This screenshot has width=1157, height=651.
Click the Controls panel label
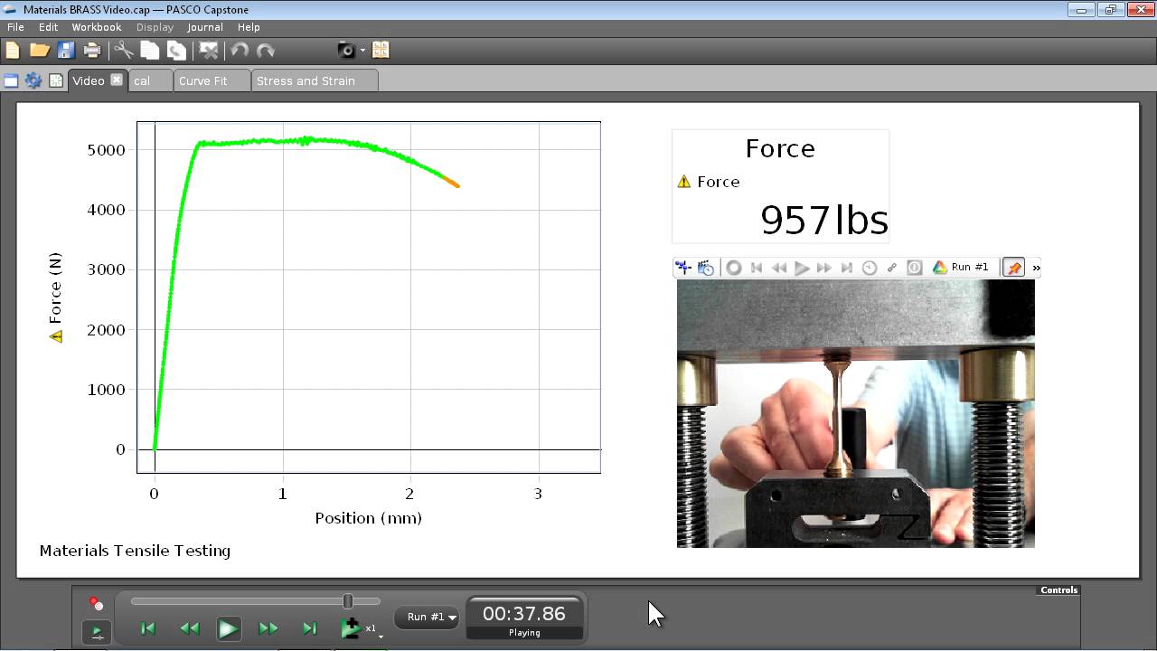point(1058,590)
